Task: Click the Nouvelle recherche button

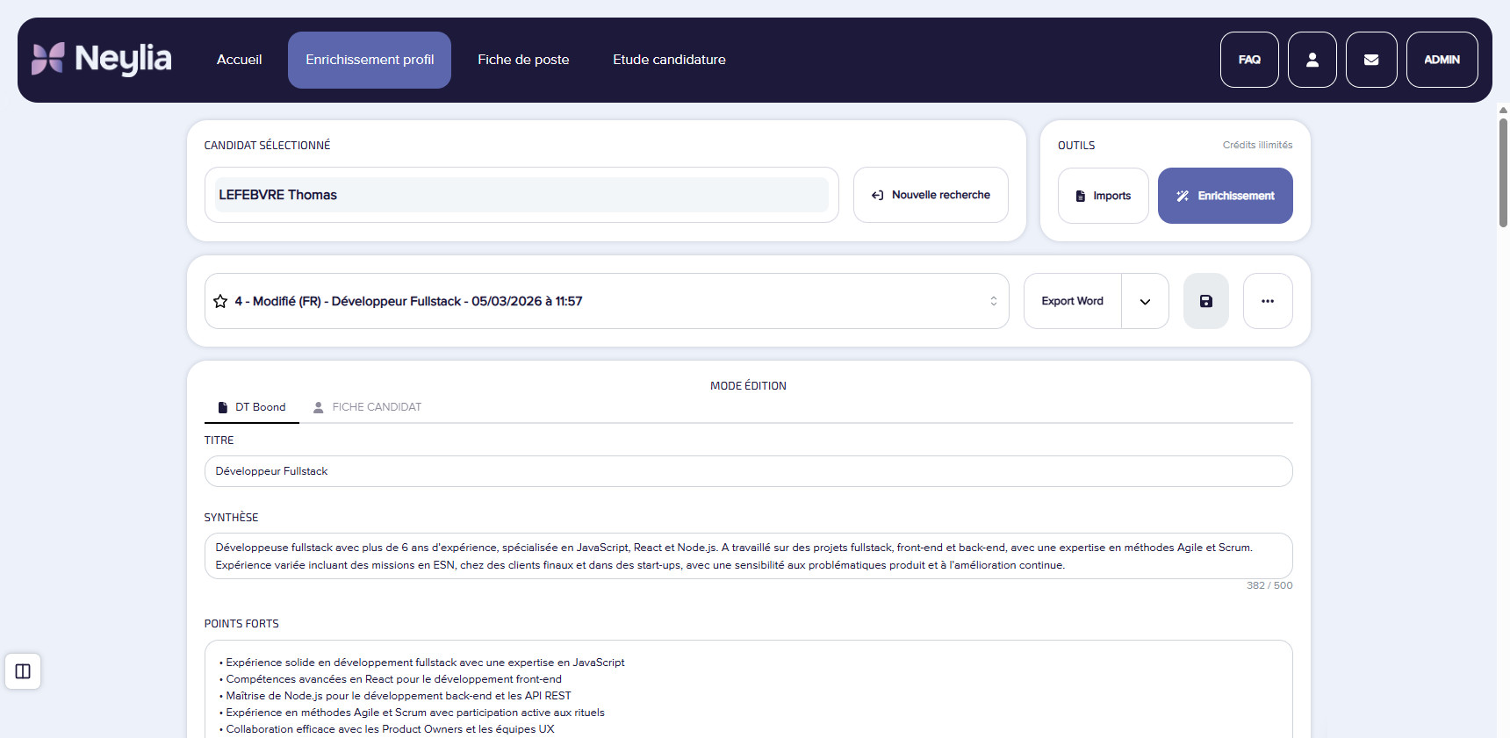Action: click(x=931, y=195)
